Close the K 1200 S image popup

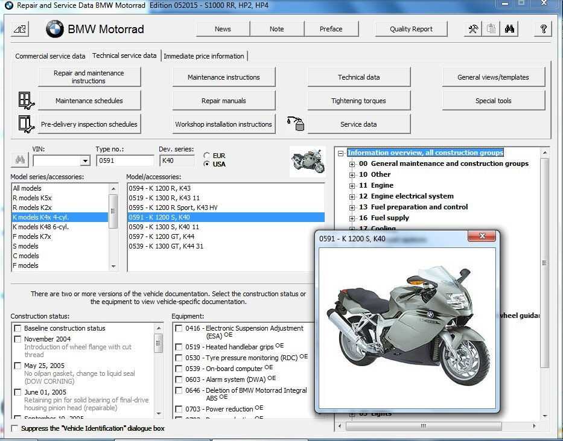(x=482, y=236)
